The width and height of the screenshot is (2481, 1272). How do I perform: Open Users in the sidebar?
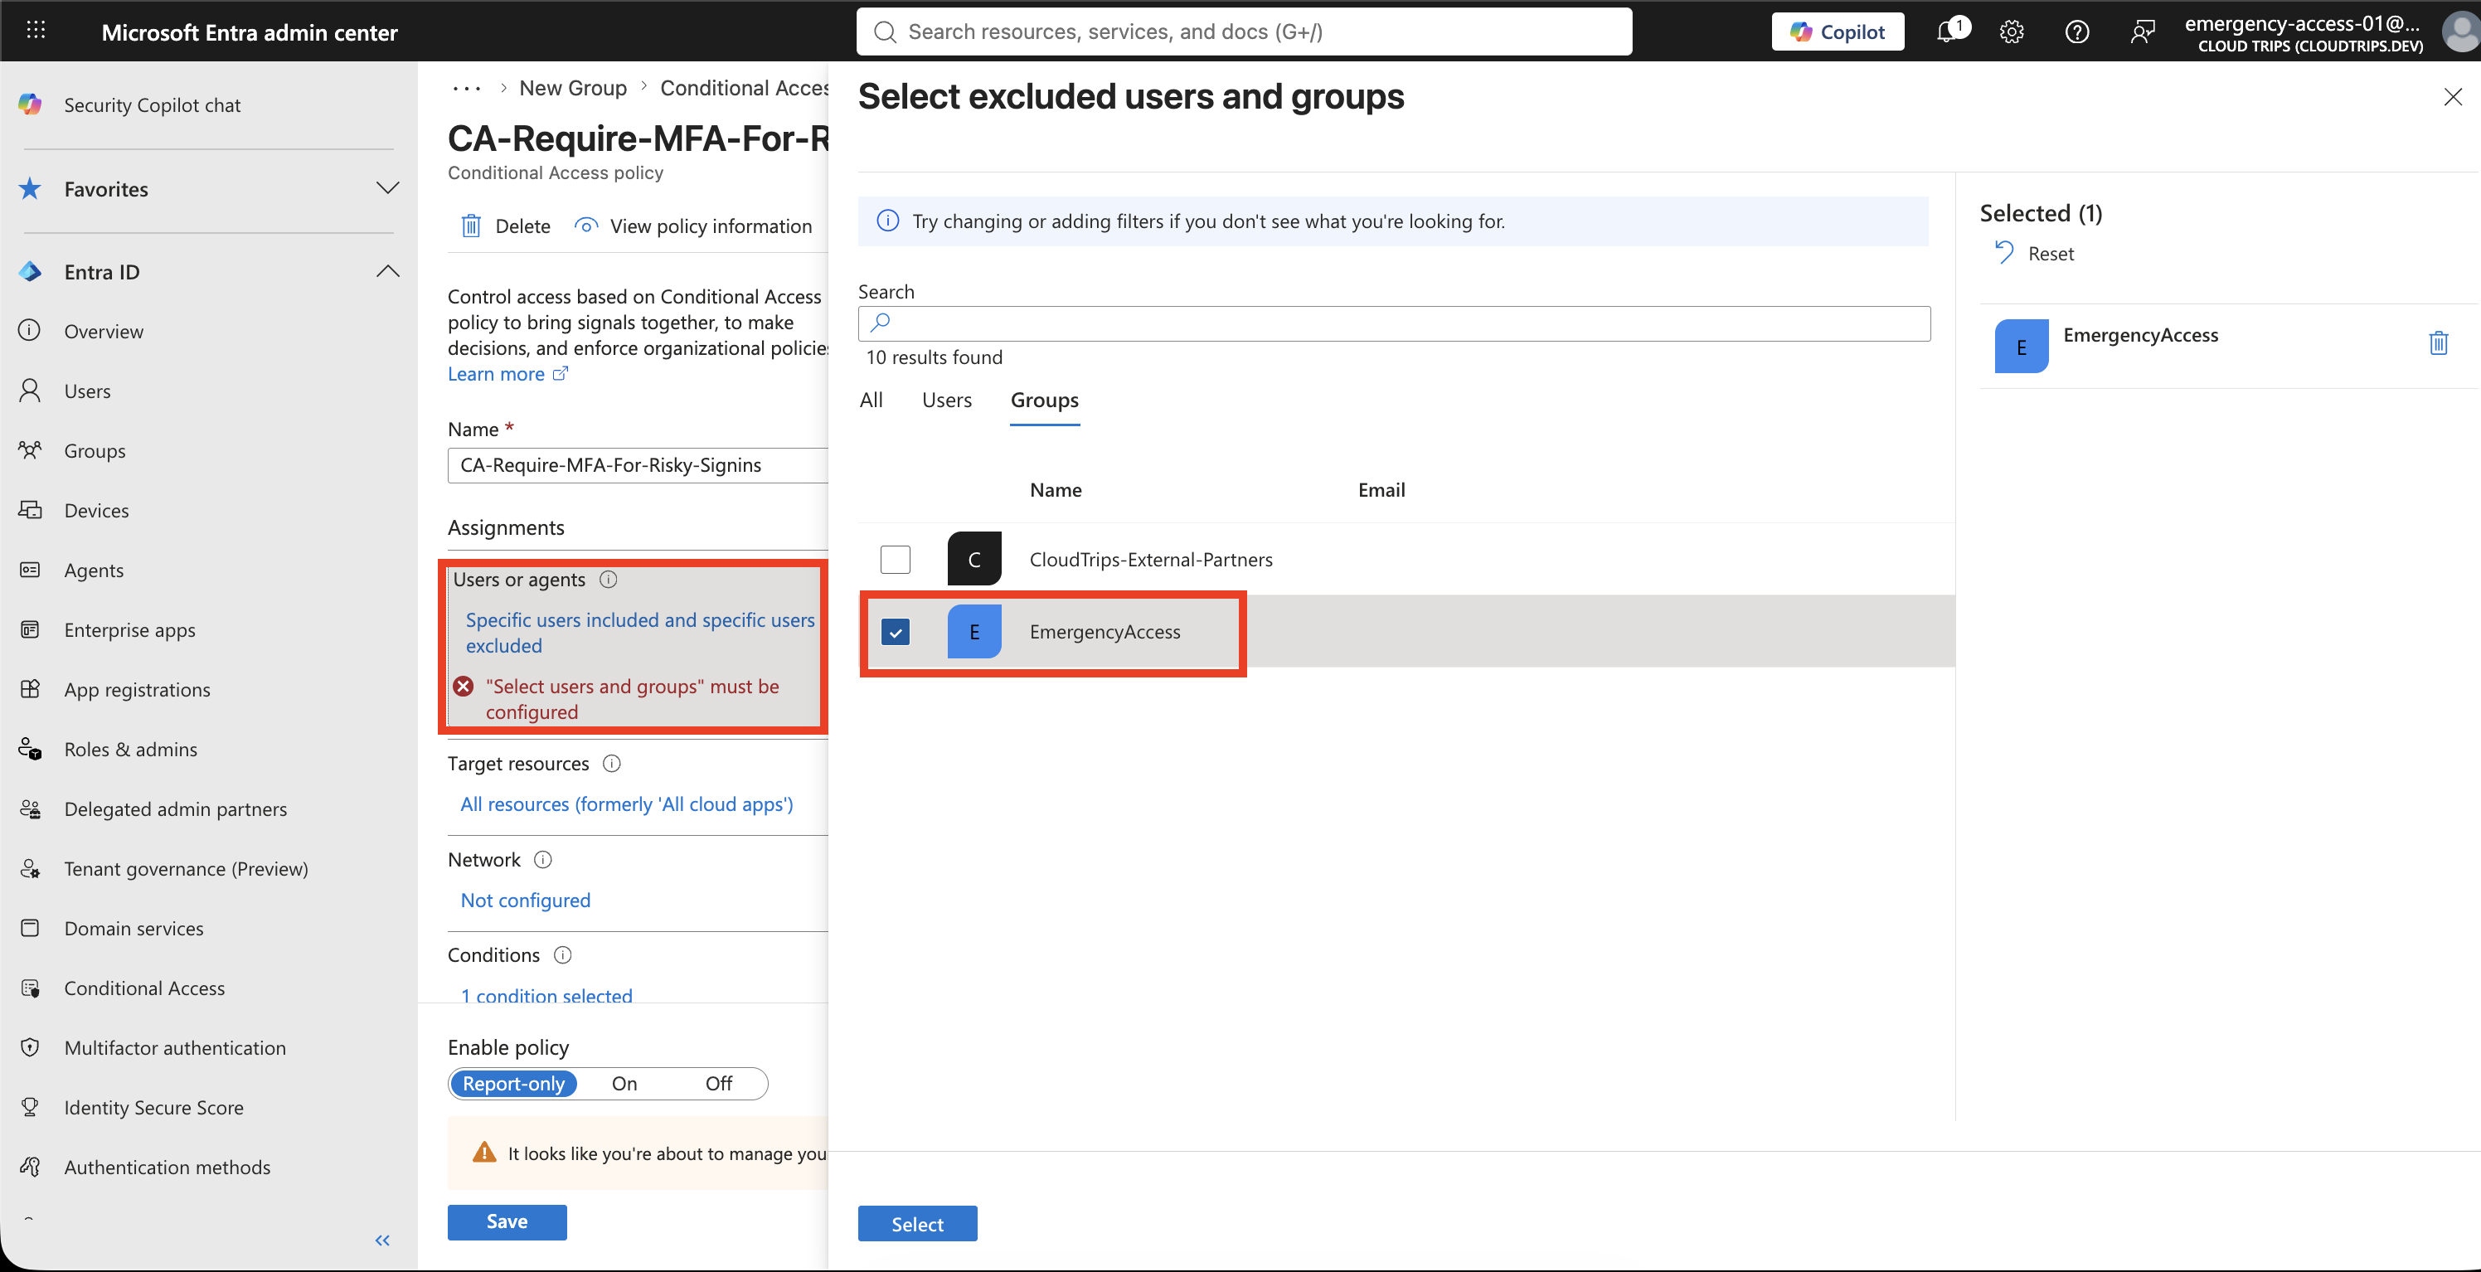tap(88, 391)
